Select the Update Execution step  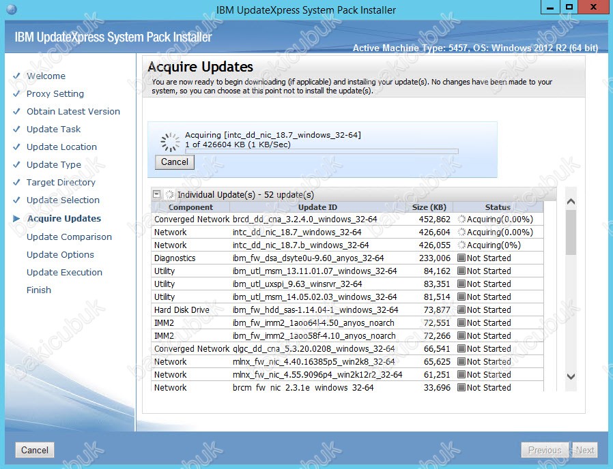[64, 272]
